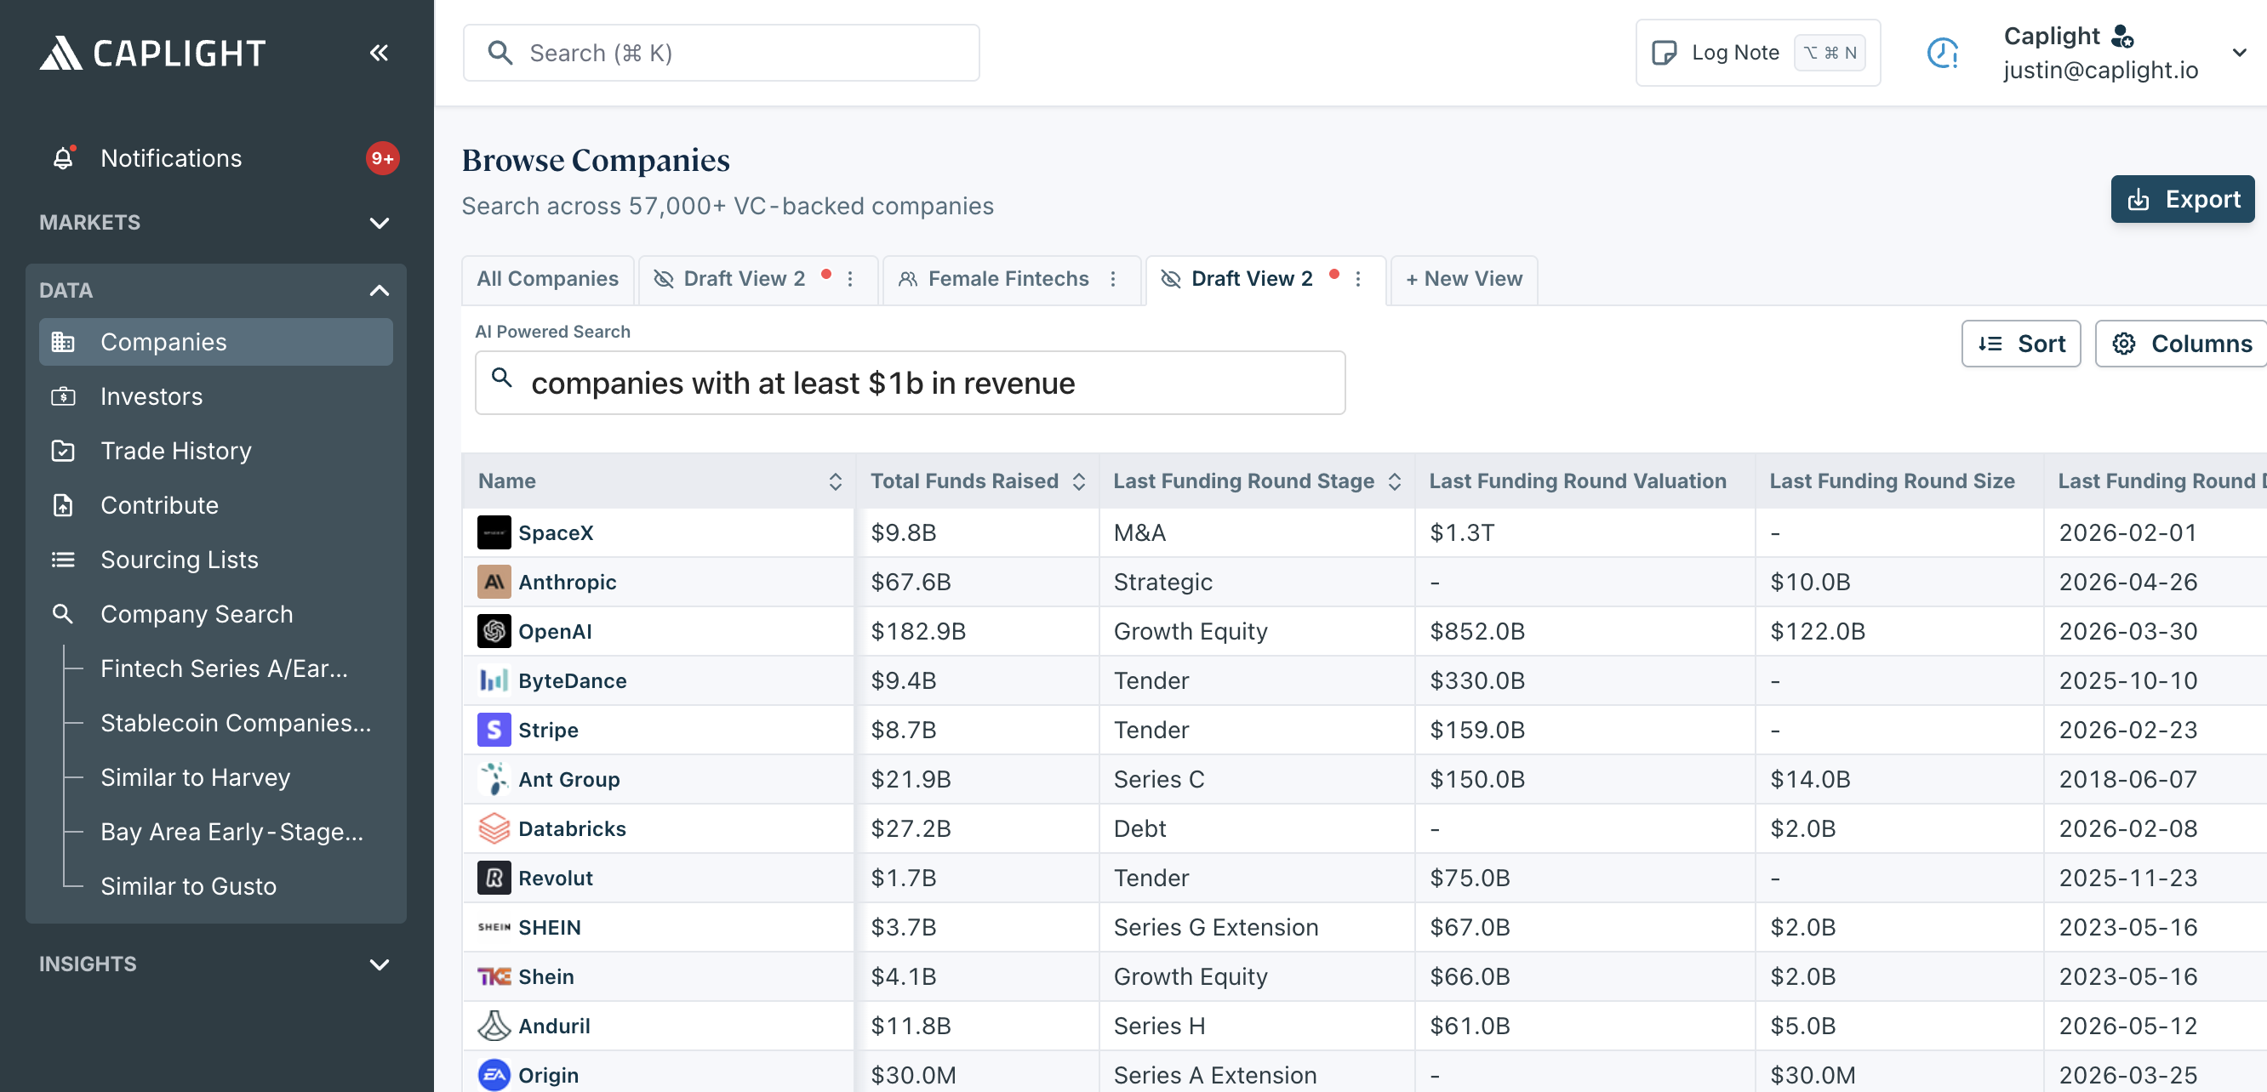Image resolution: width=2267 pixels, height=1092 pixels.
Task: Sort by Last Funding Round Stage arrows
Action: 1394,481
